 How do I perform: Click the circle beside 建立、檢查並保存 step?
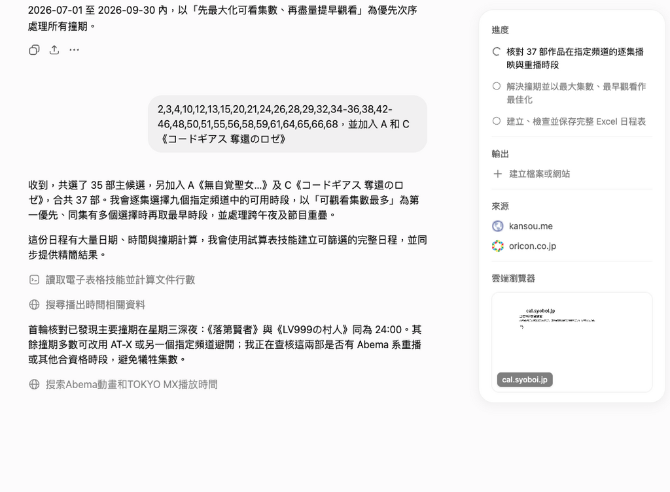pos(497,121)
